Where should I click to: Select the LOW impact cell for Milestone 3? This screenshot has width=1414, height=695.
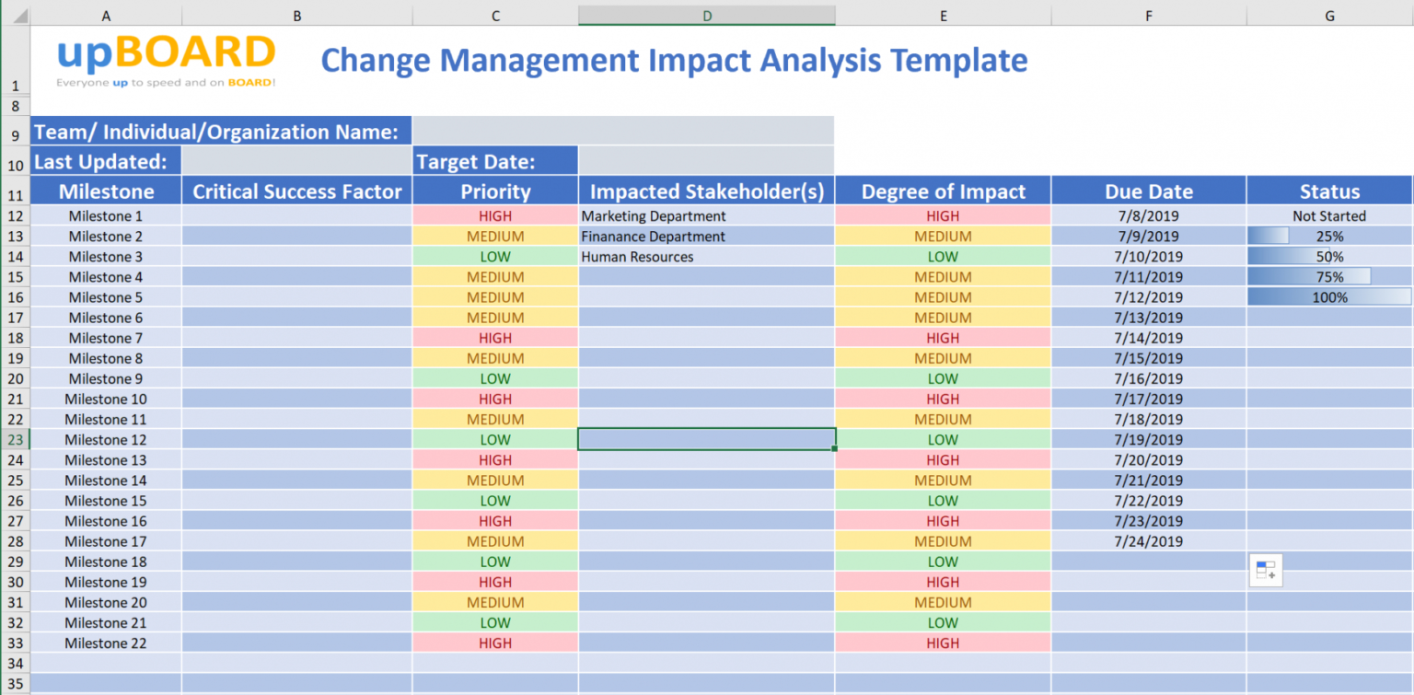click(x=942, y=256)
